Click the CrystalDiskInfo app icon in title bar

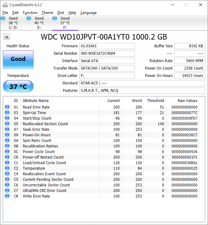5,5
